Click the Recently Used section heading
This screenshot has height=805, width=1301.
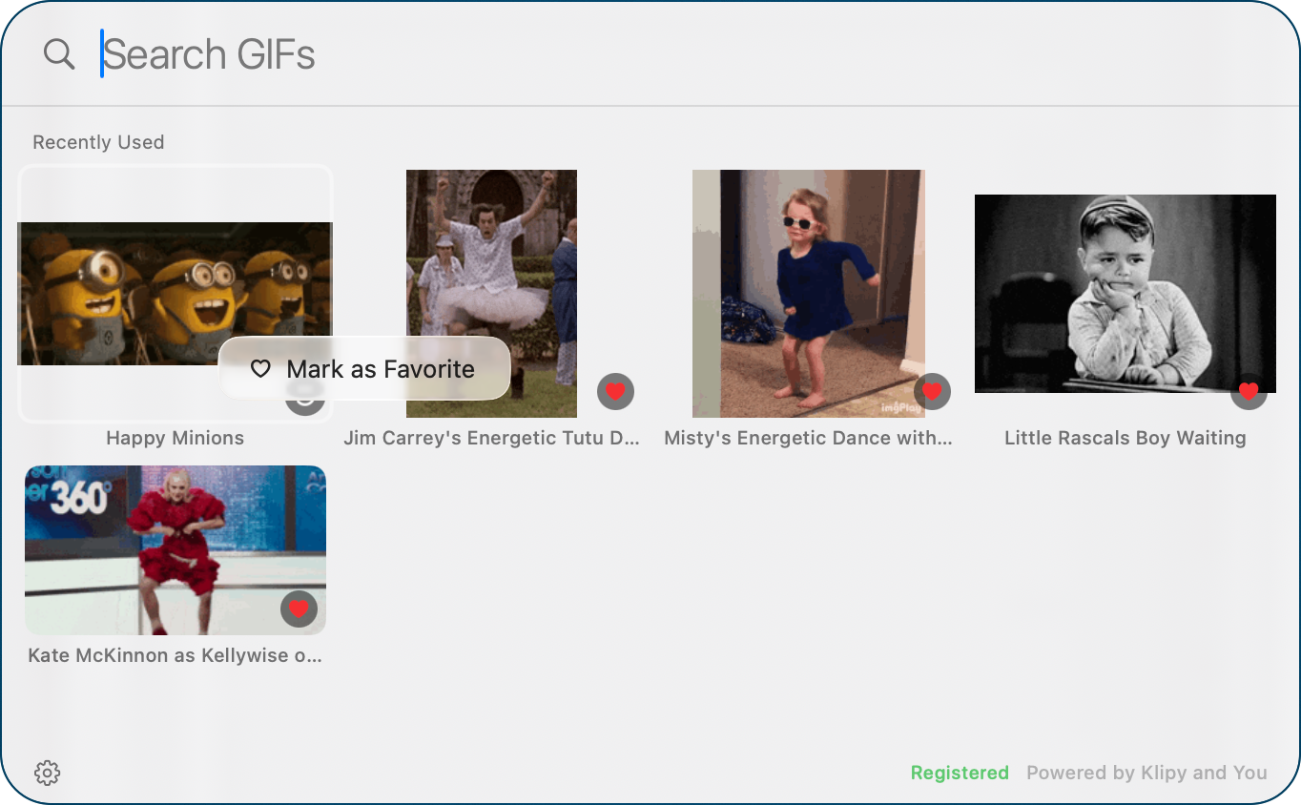coord(98,142)
